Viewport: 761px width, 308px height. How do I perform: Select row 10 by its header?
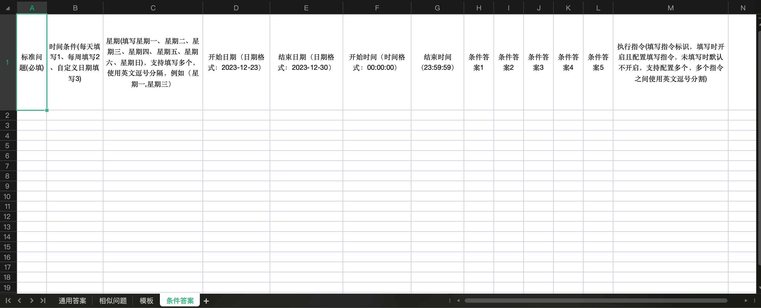point(8,196)
